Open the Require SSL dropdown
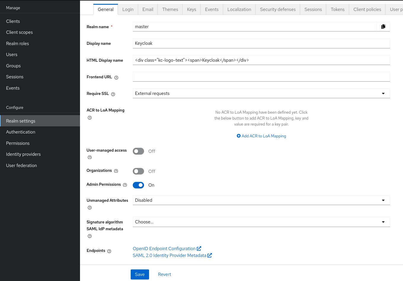 point(261,93)
